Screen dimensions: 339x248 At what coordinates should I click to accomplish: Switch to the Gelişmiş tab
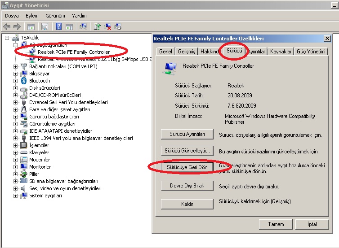point(187,52)
